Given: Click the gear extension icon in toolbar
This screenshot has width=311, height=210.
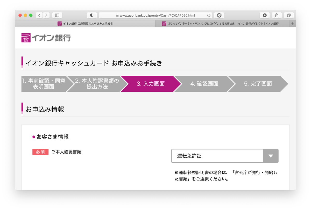Looking at the screenshot, I should point(219,15).
